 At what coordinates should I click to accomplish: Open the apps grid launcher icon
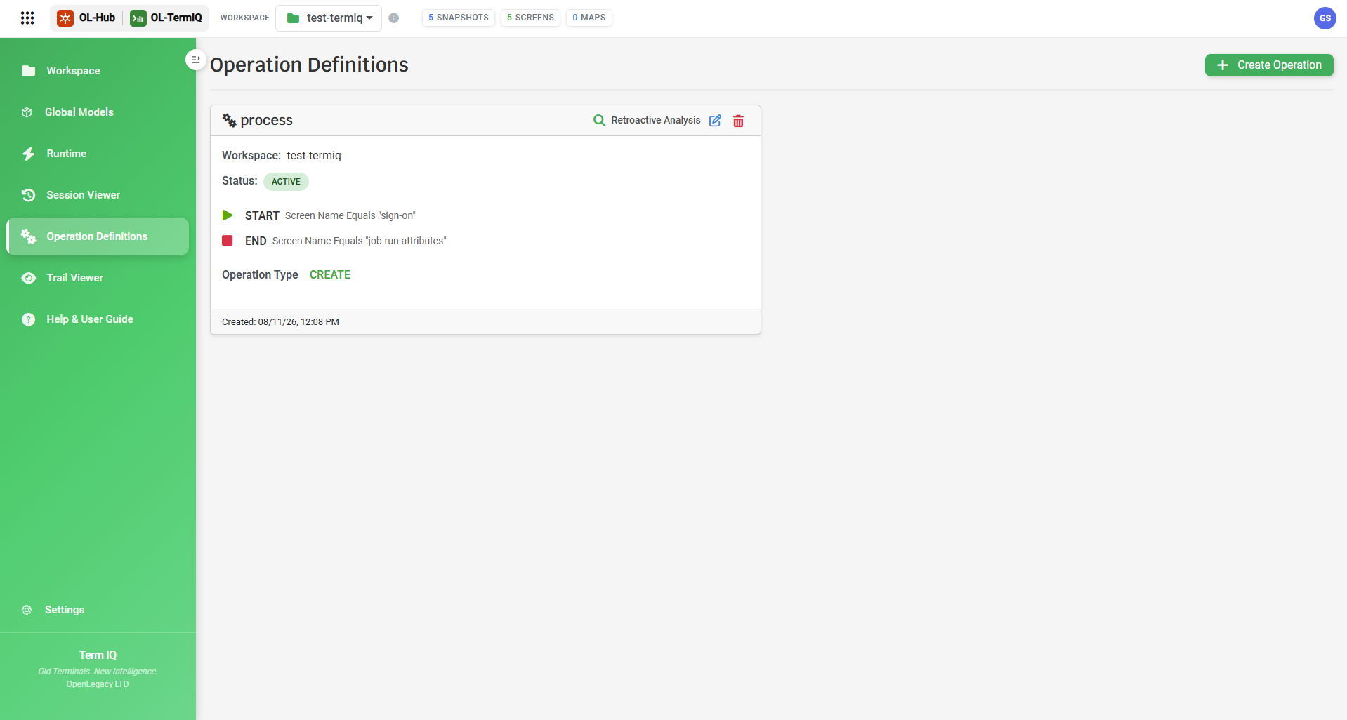point(27,18)
